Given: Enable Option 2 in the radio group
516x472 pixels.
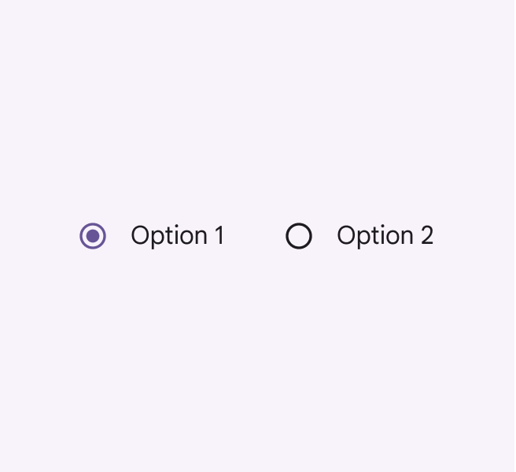Looking at the screenshot, I should coord(299,236).
